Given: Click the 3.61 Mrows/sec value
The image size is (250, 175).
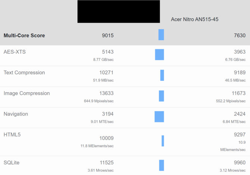Looking at the screenshot, I should point(101,171).
